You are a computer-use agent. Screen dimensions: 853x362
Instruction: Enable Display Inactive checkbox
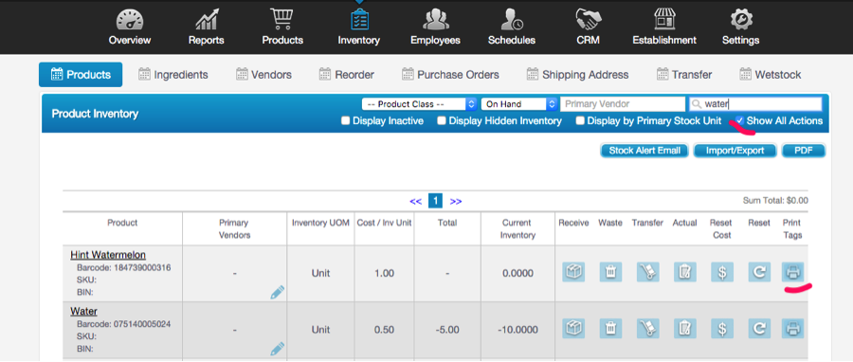tap(345, 120)
